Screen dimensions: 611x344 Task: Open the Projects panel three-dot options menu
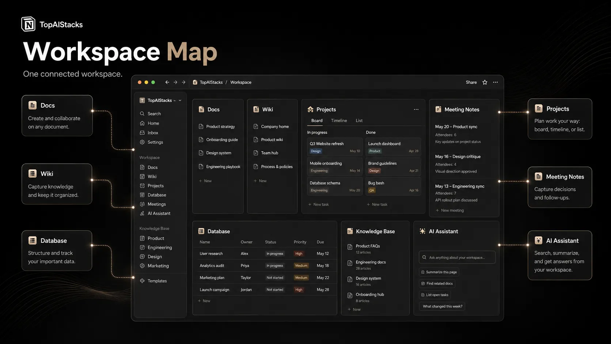pos(416,109)
